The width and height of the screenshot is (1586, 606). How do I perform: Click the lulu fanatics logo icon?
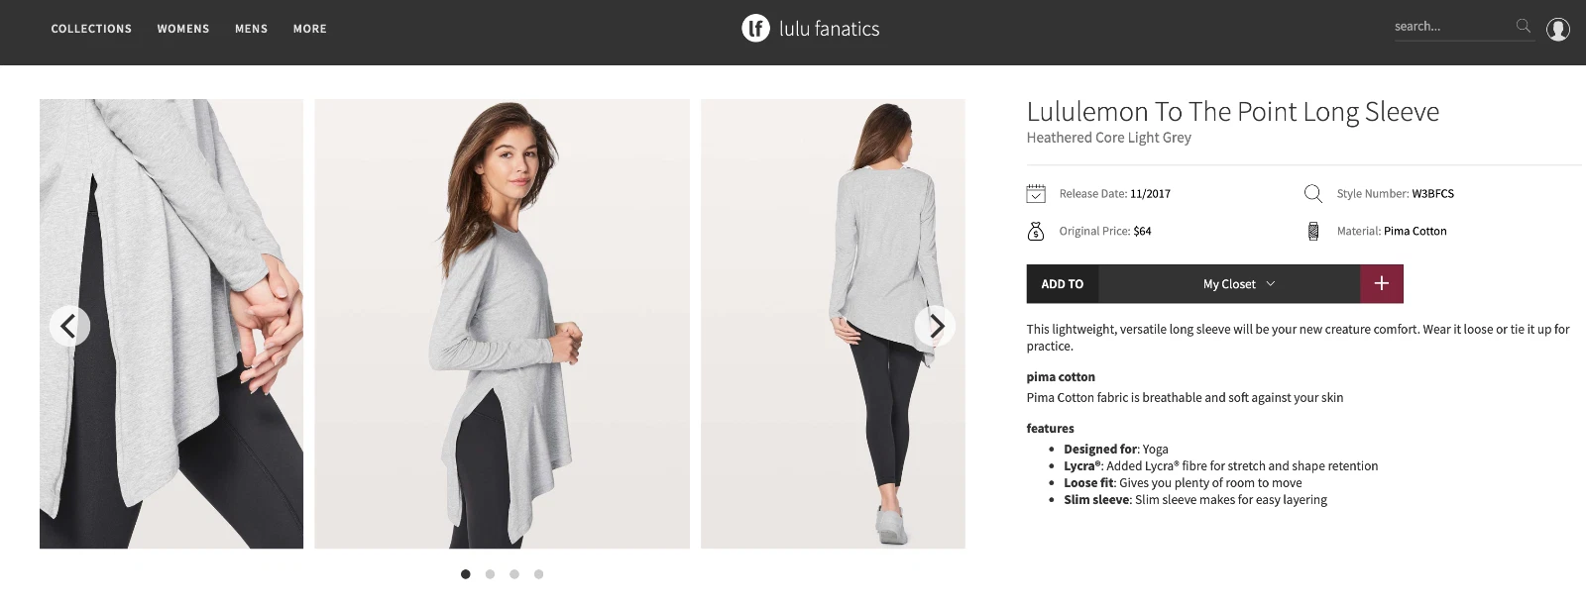click(x=755, y=29)
